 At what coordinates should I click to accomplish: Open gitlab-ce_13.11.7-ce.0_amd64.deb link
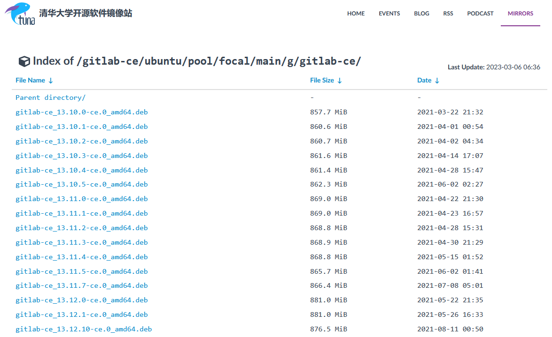(x=82, y=286)
